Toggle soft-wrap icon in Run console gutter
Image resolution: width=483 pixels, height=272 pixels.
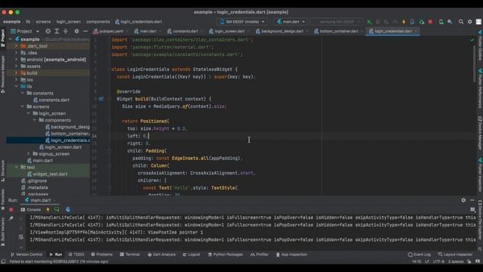point(21,236)
